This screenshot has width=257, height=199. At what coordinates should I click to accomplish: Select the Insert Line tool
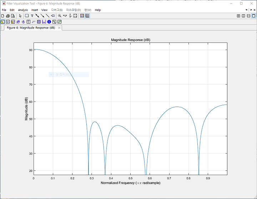(x=47, y=16)
